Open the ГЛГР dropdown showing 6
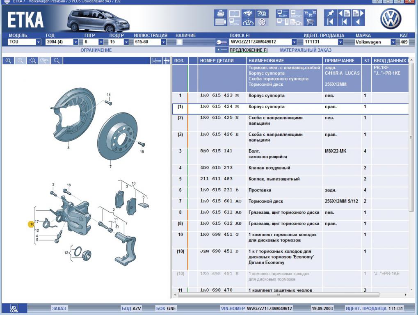Screen dimensions: 418x315 pos(101,42)
